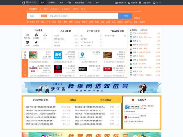183x137 pixels.
Task: Click the job or company search field
Action: [x=83, y=16]
